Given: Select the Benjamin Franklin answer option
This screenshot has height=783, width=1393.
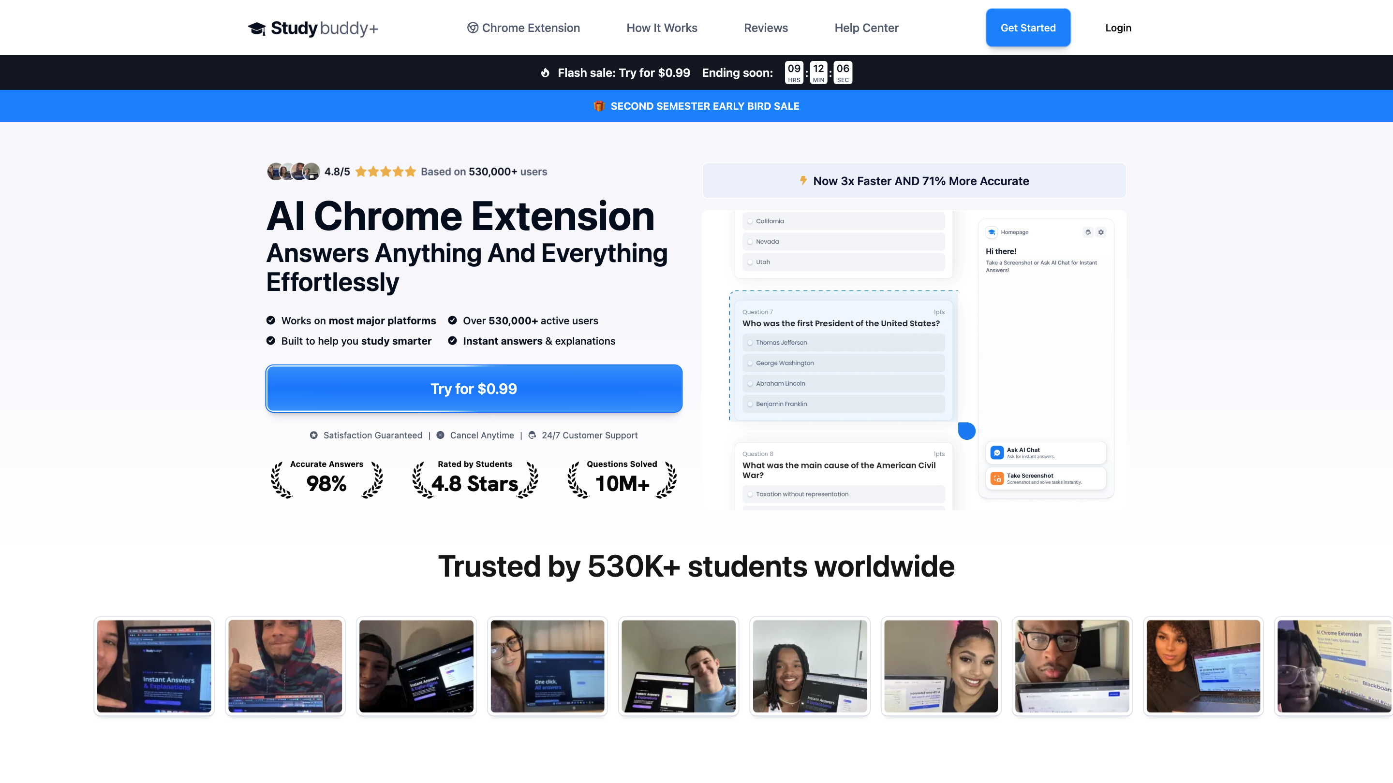Looking at the screenshot, I should click(750, 404).
